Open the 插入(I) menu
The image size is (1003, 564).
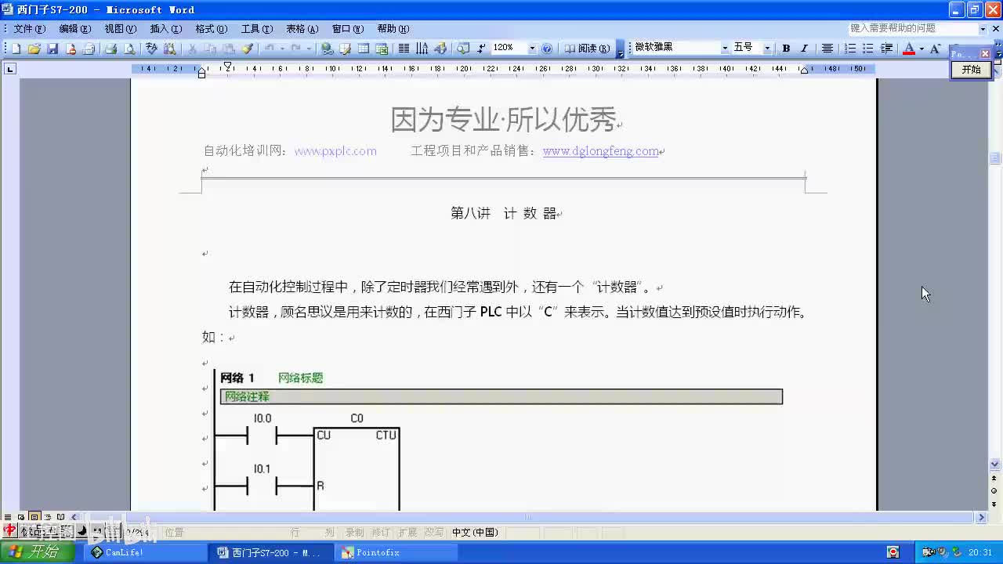[165, 29]
